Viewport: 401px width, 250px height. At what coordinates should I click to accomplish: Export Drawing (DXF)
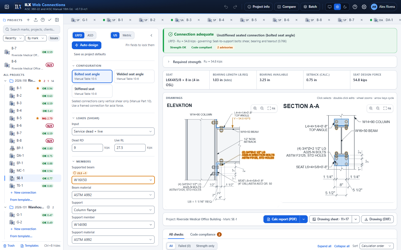point(378,219)
